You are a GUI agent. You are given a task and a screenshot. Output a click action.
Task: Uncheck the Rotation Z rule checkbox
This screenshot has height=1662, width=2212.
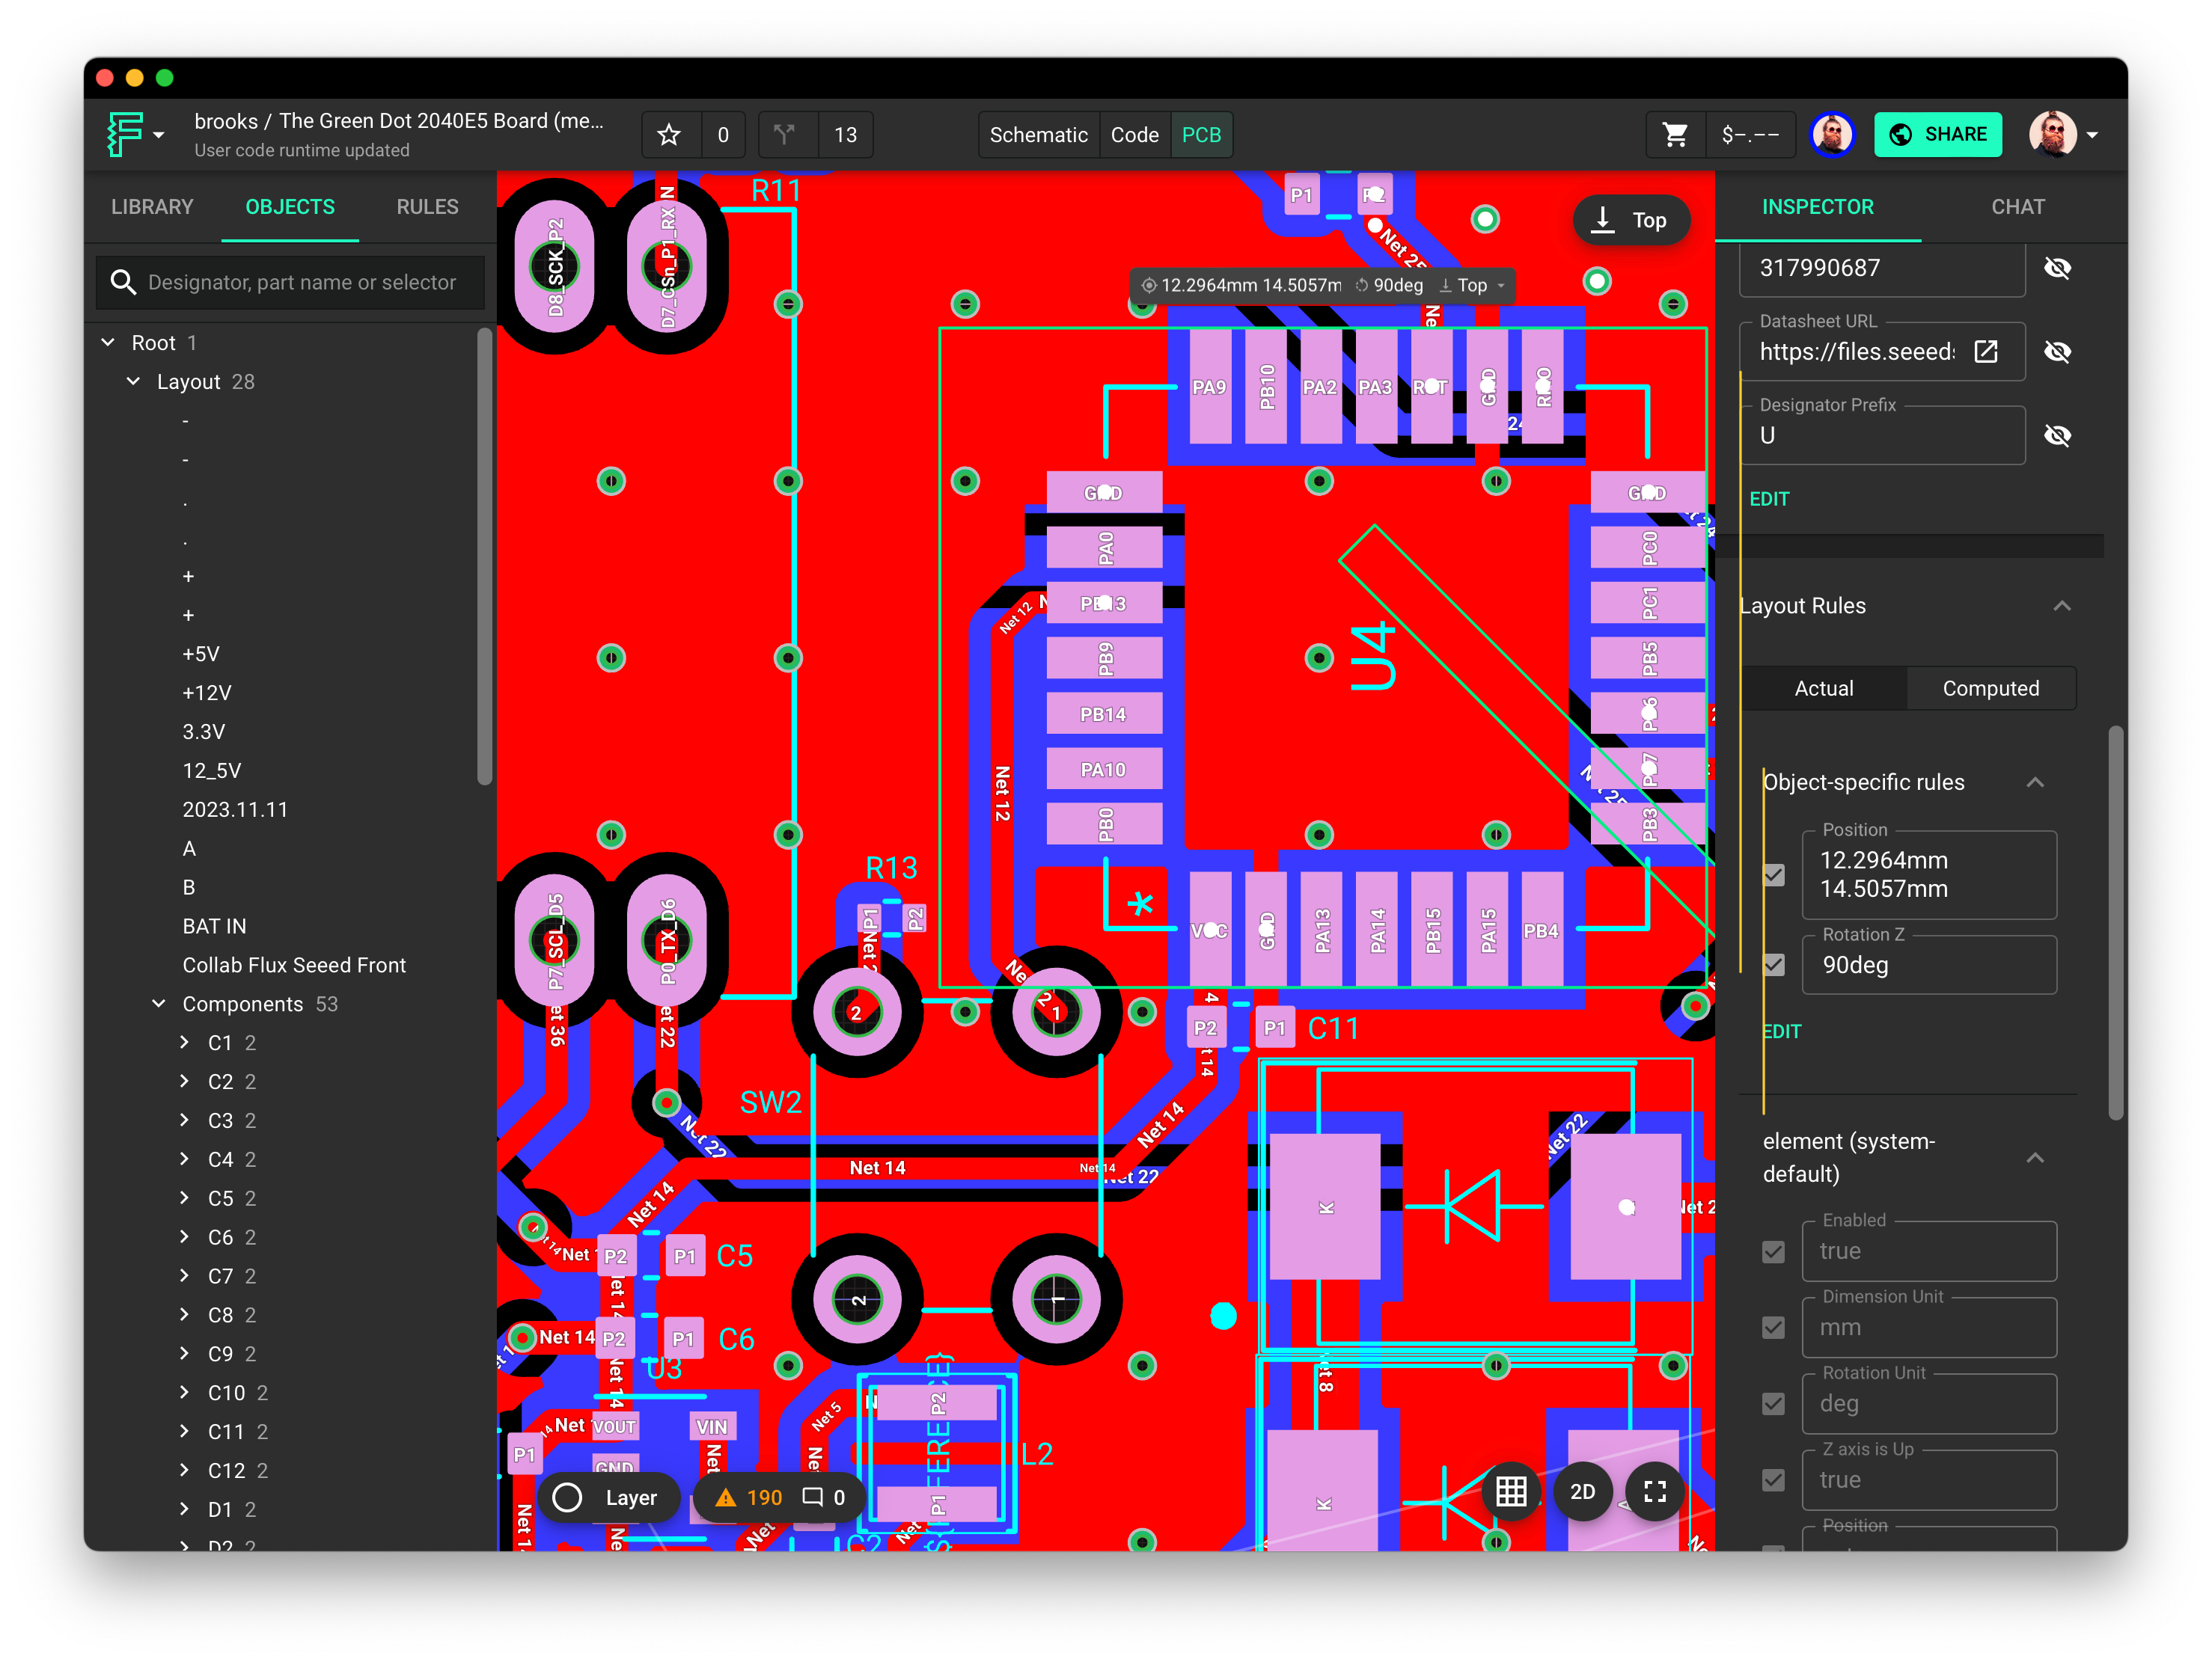click(x=1774, y=966)
